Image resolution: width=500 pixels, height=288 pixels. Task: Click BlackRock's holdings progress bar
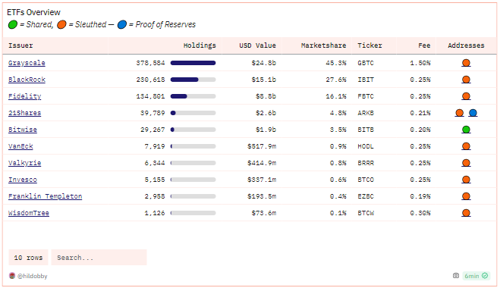pyautogui.click(x=193, y=80)
